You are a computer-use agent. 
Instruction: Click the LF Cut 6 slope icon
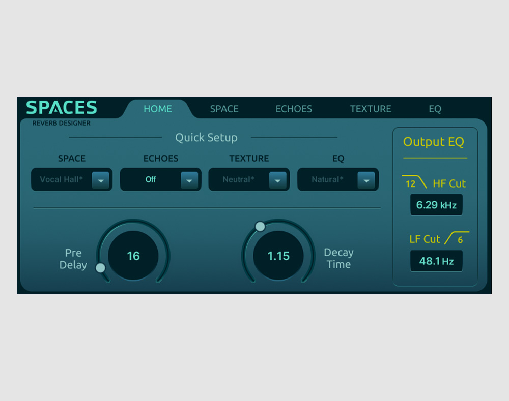coord(457,238)
